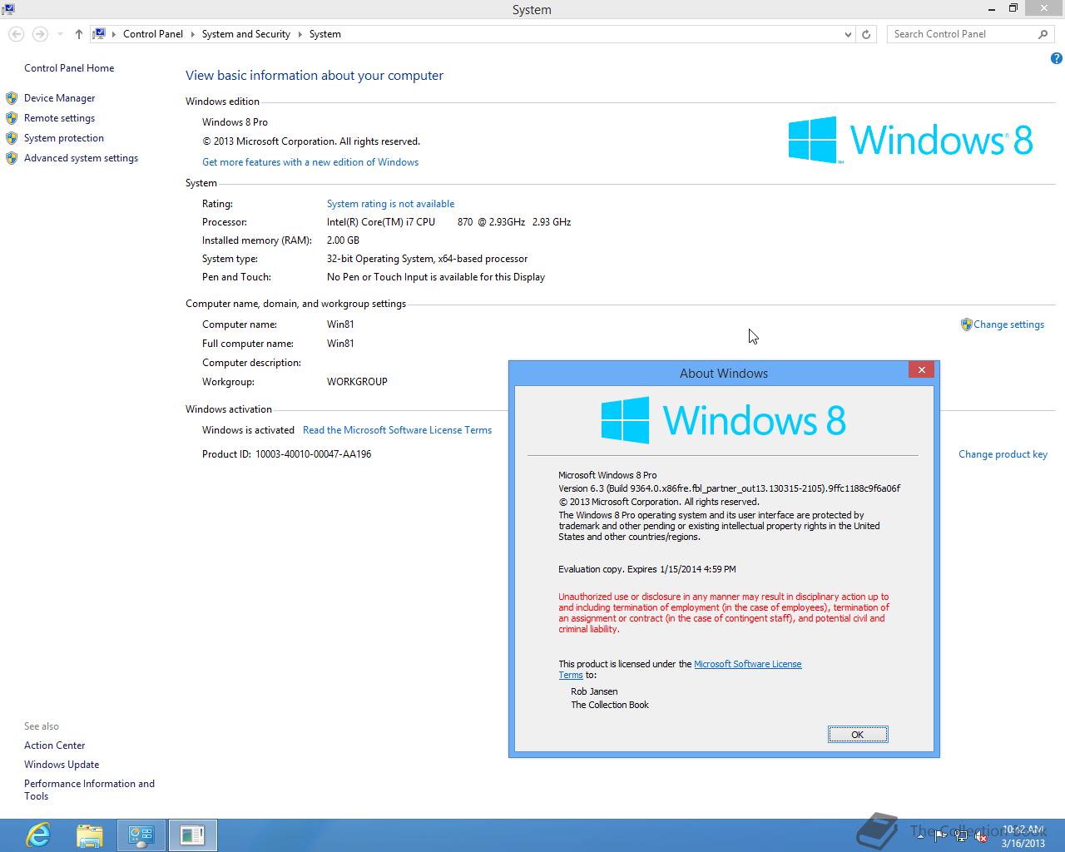Click OK in the About Windows dialog

[858, 735]
